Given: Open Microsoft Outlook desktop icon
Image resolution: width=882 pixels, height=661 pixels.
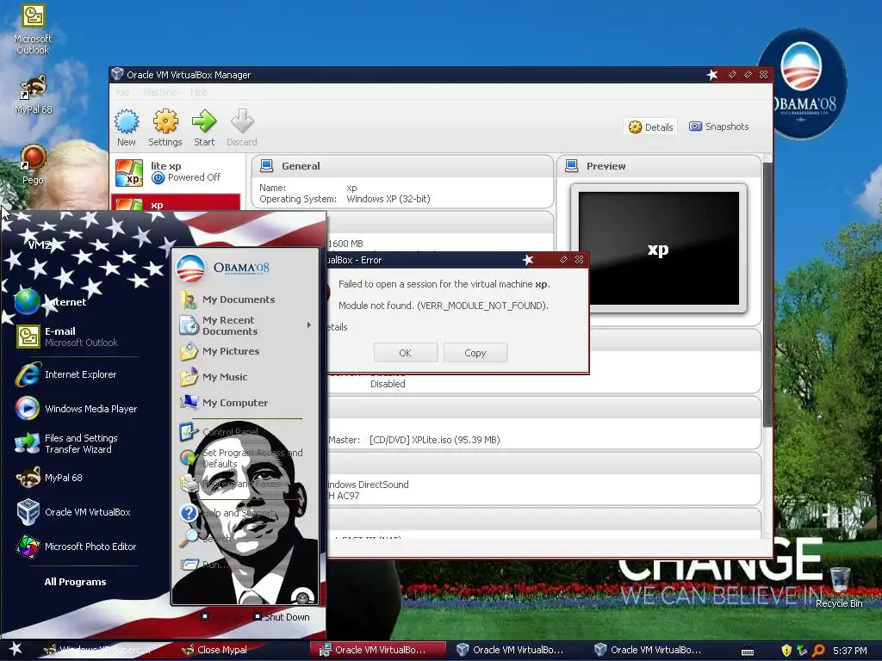Looking at the screenshot, I should point(33,30).
